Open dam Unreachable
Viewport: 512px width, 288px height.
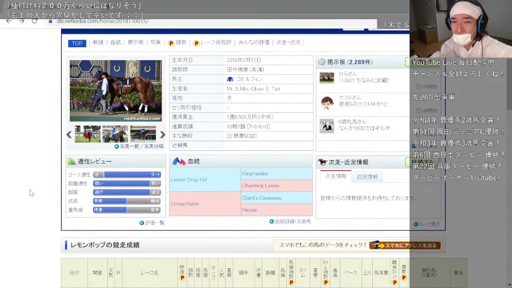click(185, 204)
